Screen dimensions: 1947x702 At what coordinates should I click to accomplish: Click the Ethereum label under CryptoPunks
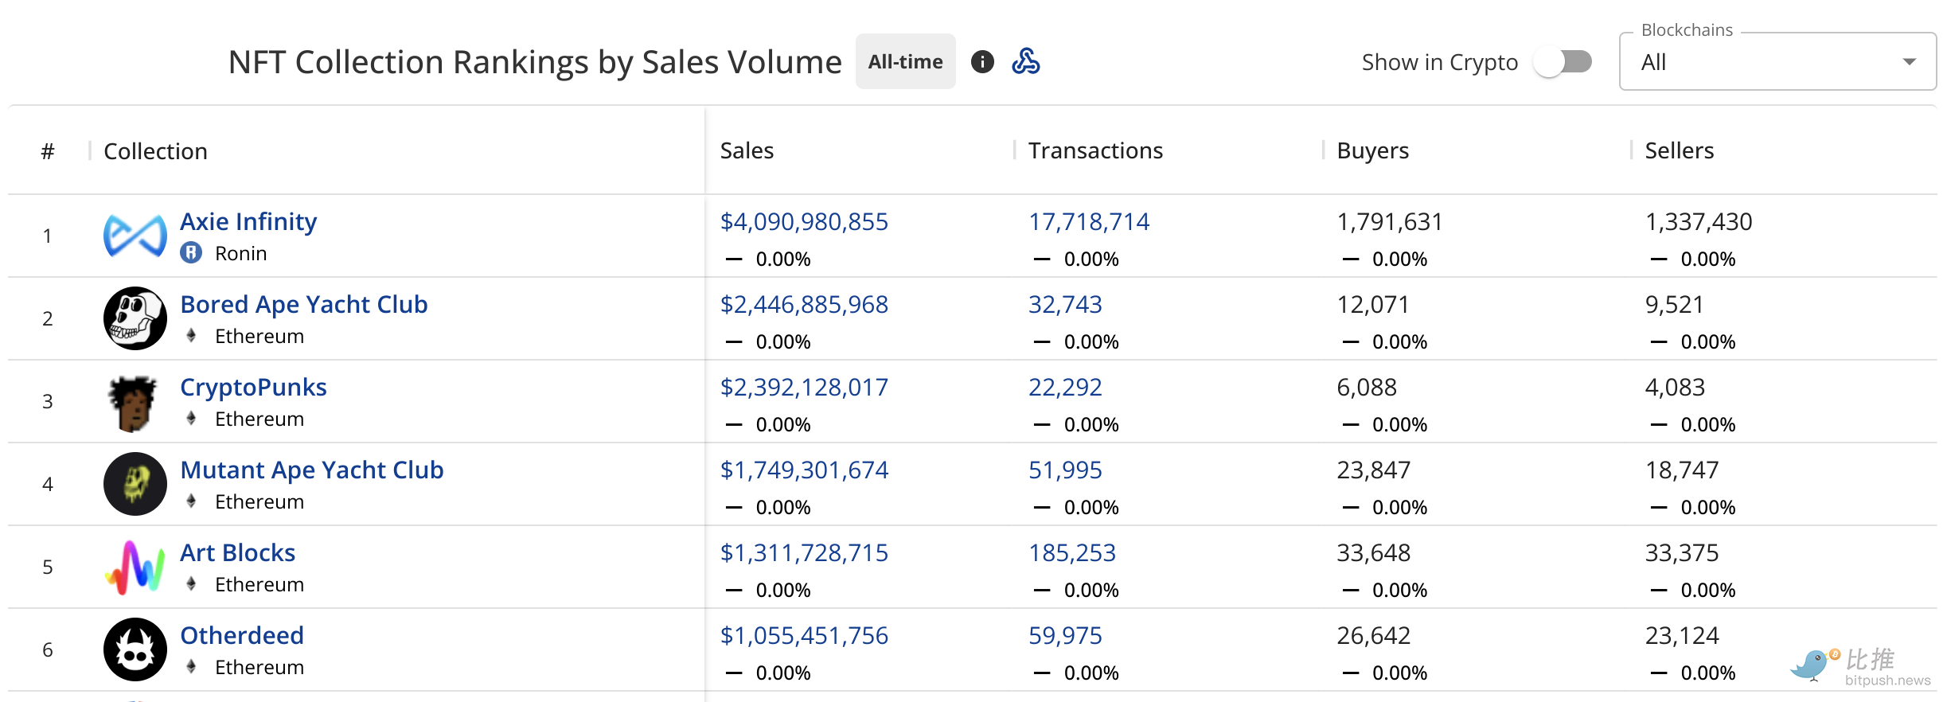[x=259, y=419]
